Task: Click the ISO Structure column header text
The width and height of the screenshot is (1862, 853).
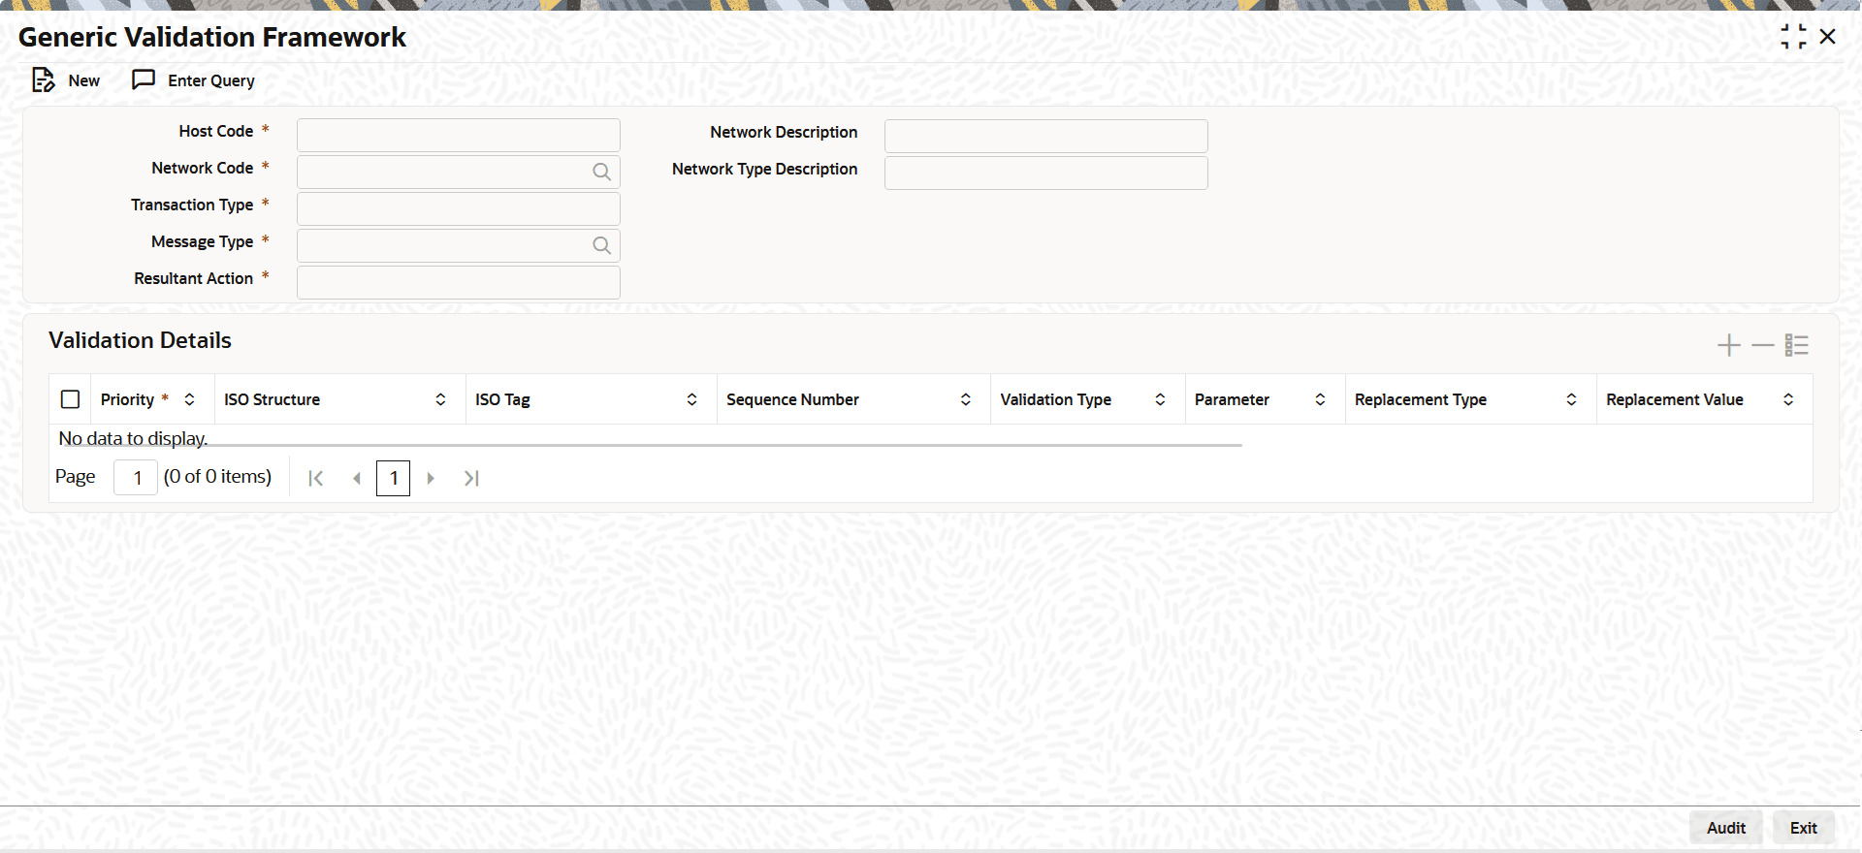Action: point(272,399)
